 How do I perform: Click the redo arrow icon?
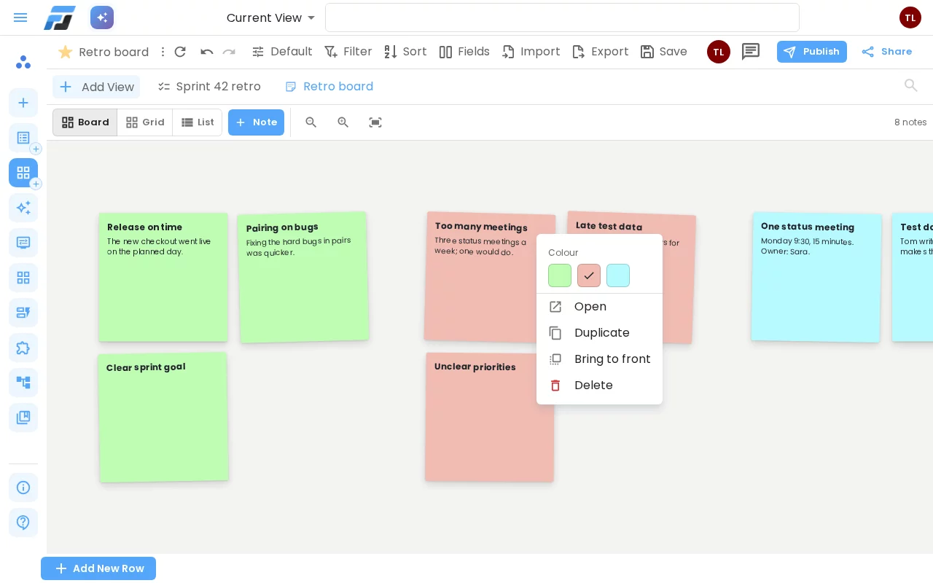pos(229,52)
